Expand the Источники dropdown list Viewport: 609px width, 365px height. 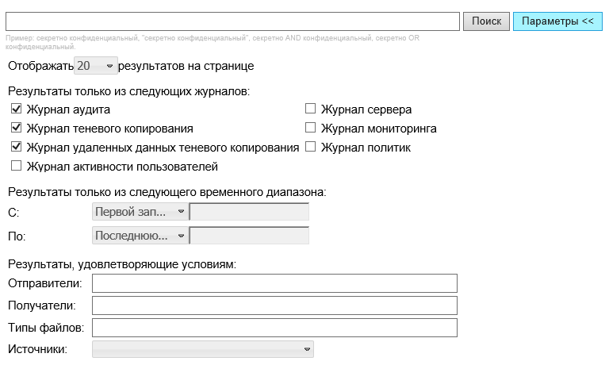pyautogui.click(x=202, y=349)
